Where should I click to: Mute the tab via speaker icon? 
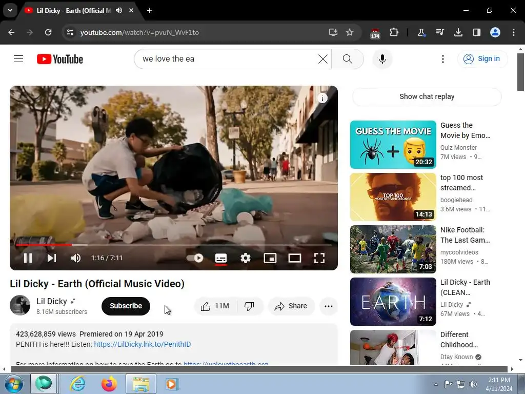click(x=119, y=10)
